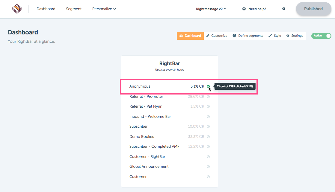Click the info icon on Subscriber - Completed VMF row
335x192 pixels.
(208, 147)
